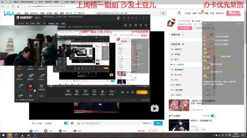Image resolution: width=247 pixels, height=138 pixels.
Task: Open the Windows Start button
Action: click(x=3, y=135)
